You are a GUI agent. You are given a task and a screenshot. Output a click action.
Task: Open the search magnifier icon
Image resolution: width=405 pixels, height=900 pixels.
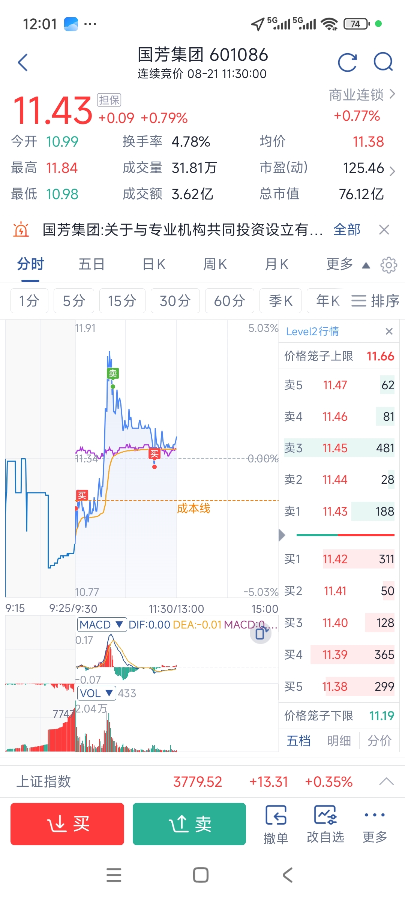(x=383, y=62)
